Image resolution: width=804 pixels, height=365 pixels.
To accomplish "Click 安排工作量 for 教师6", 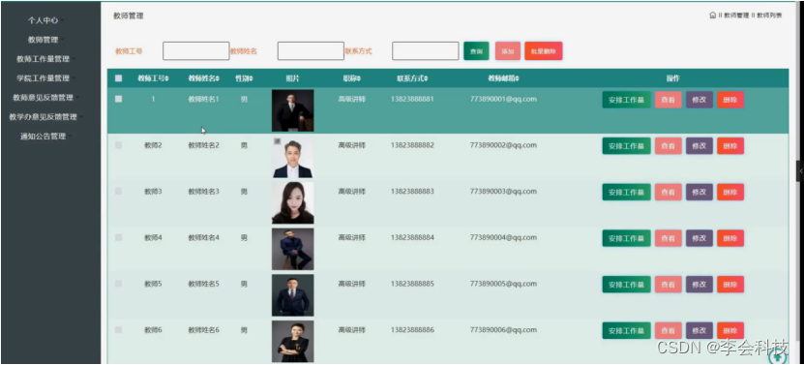I will tap(626, 330).
